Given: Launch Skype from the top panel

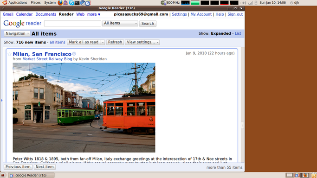Looking at the screenshot, I should (x=71, y=3).
